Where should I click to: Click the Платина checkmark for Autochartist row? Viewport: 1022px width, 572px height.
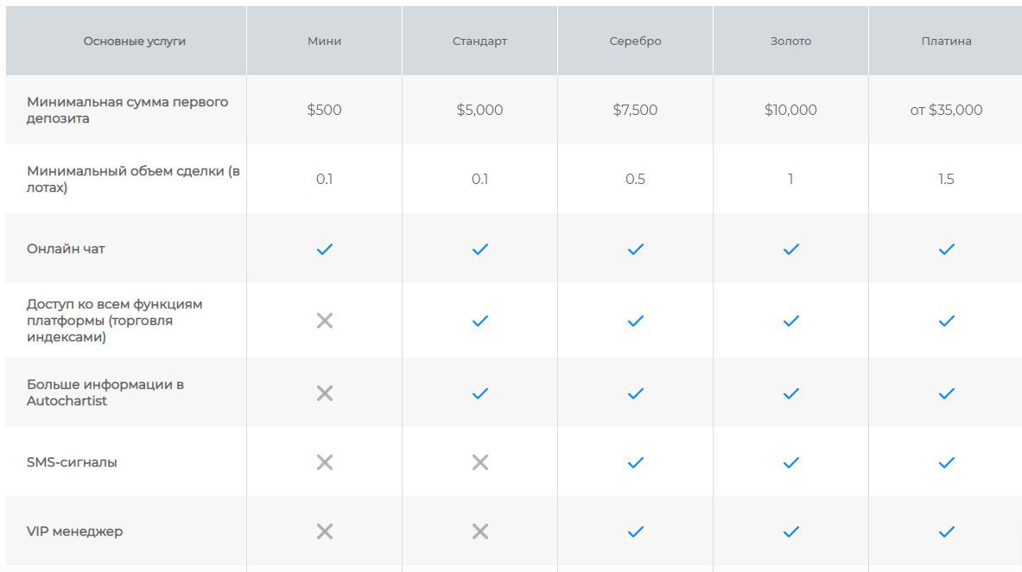946,393
